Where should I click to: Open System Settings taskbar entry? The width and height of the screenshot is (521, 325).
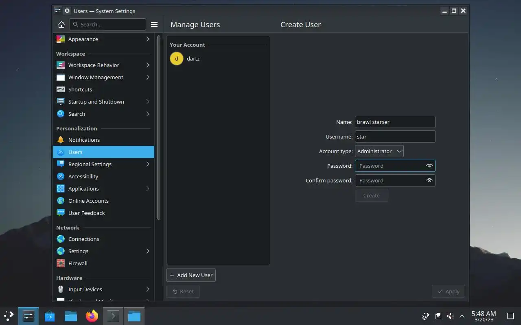coord(28,316)
